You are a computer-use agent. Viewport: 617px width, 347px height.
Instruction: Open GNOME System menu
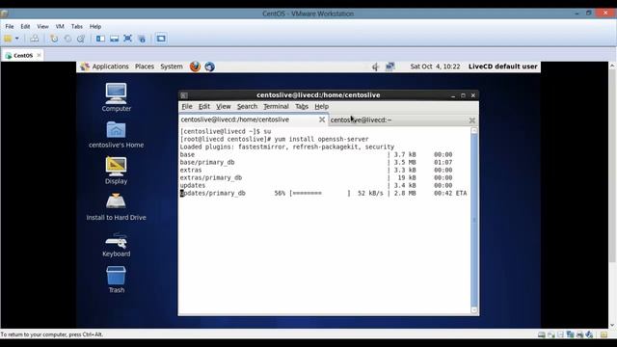[x=172, y=67]
